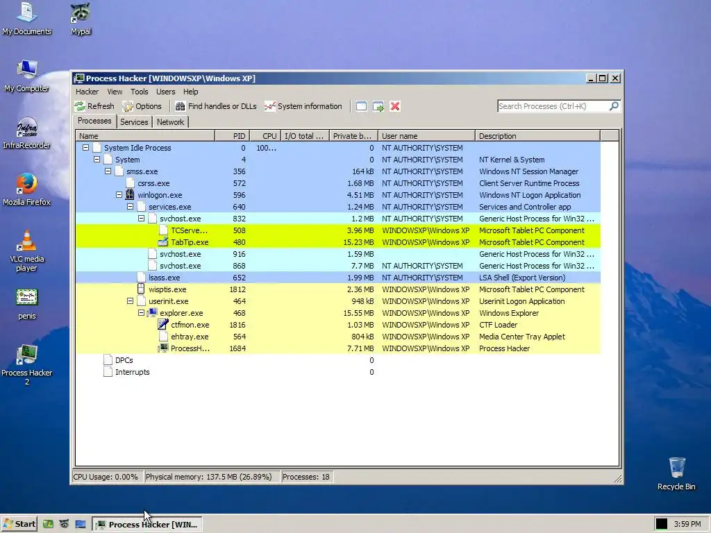The height and width of the screenshot is (533, 711).
Task: Select the TCServe... process row
Action: [x=338, y=230]
